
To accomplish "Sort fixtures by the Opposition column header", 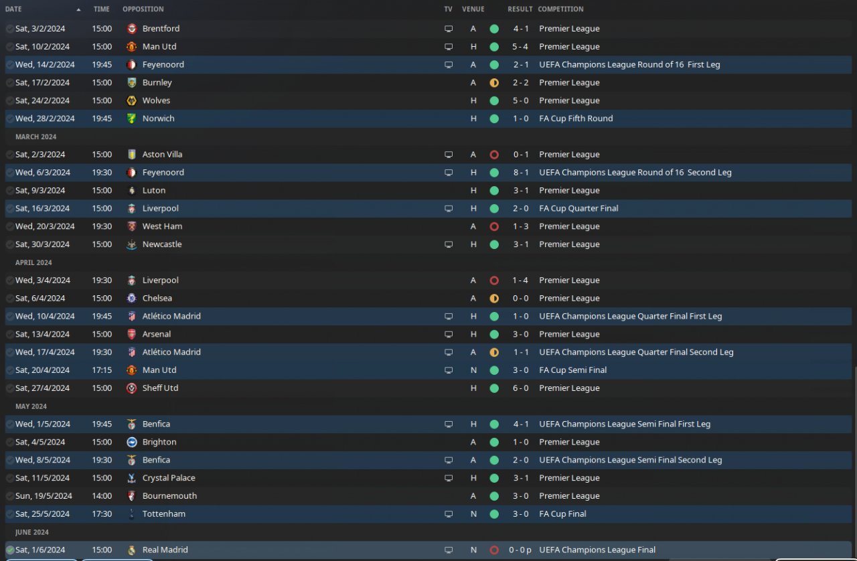I will tap(143, 9).
